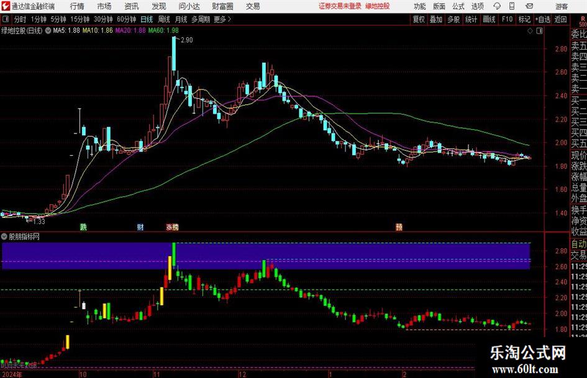Expand the 股朋指标网 indicator dropdown arrow
This screenshot has width=587, height=378.
click(4, 236)
